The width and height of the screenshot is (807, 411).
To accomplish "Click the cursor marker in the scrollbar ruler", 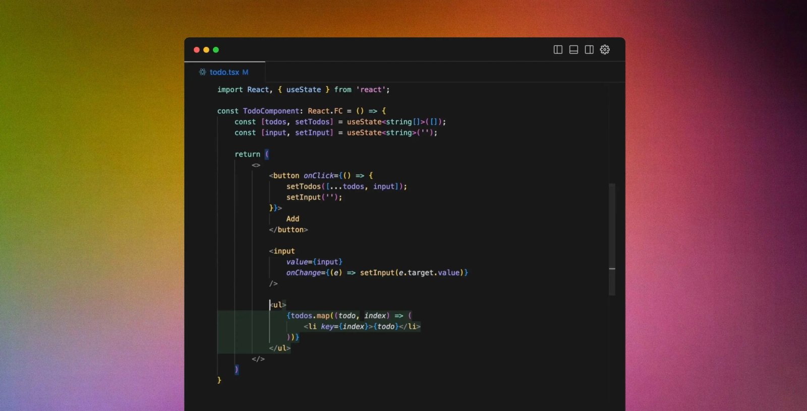I will pyautogui.click(x=612, y=269).
